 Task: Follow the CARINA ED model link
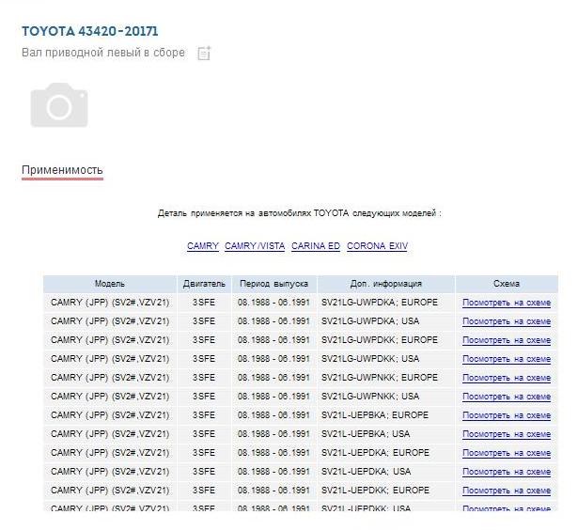tap(316, 246)
